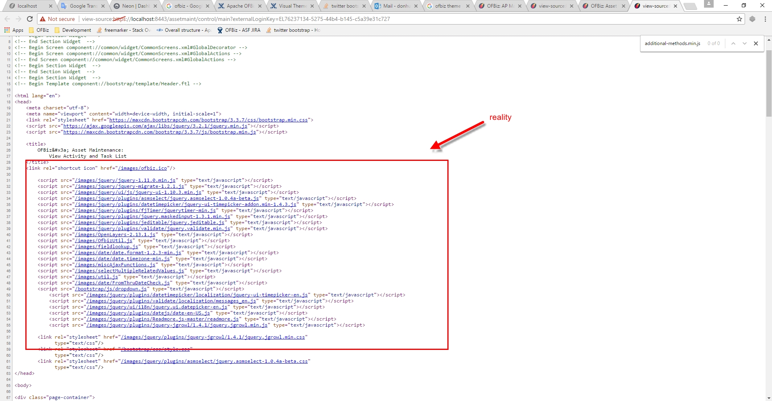
Task: Open the jquery.jeditable.js link
Action: [150, 222]
